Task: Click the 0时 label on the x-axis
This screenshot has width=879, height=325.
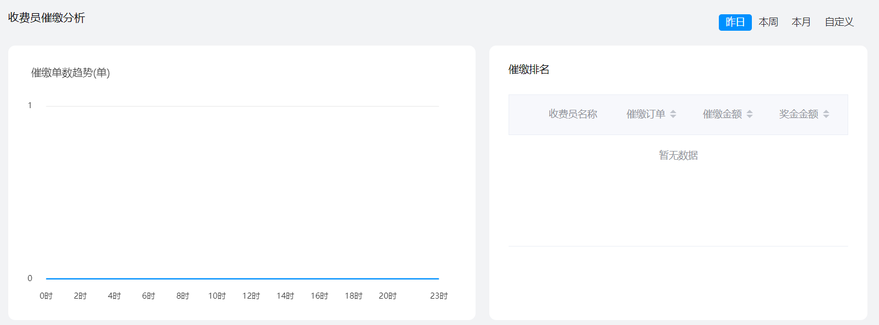Action: 46,296
